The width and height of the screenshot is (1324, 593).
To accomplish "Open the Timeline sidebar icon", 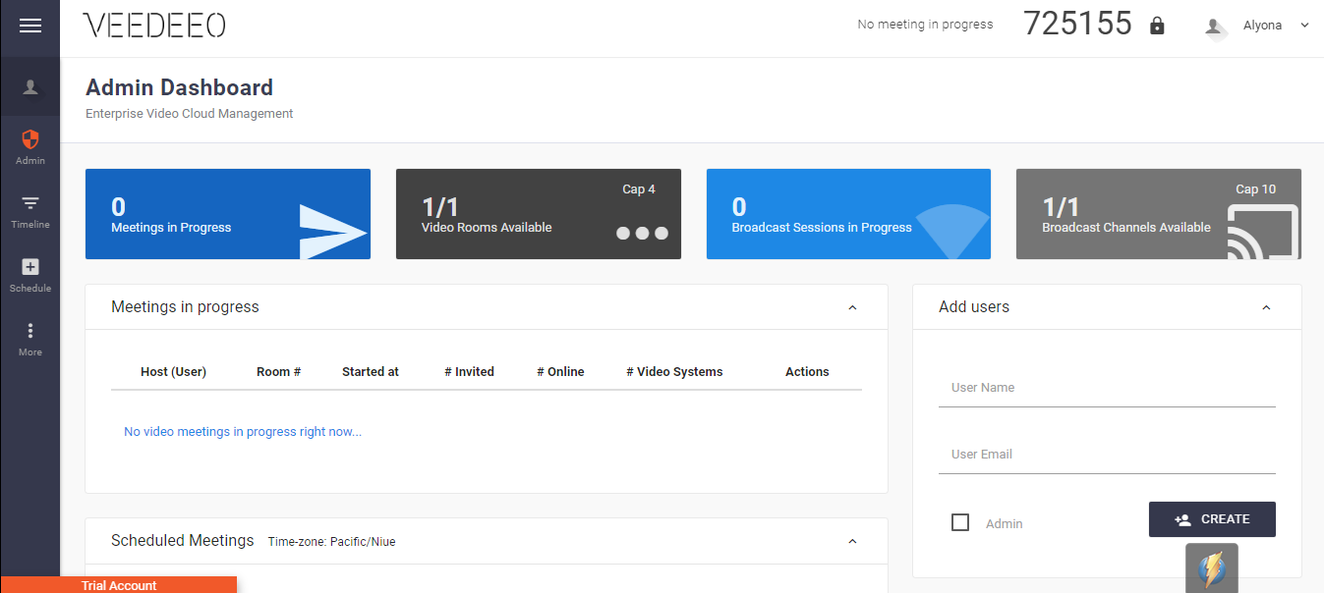I will pyautogui.click(x=30, y=204).
